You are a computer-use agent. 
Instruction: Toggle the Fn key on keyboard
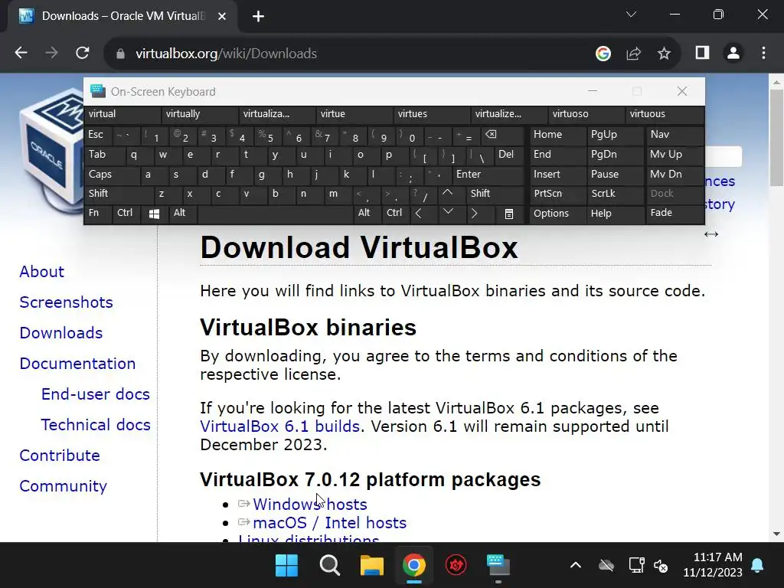pos(98,214)
